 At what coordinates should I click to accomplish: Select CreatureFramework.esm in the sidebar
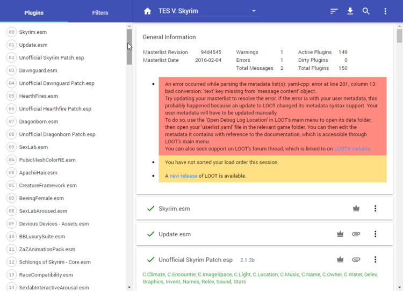[x=48, y=185]
